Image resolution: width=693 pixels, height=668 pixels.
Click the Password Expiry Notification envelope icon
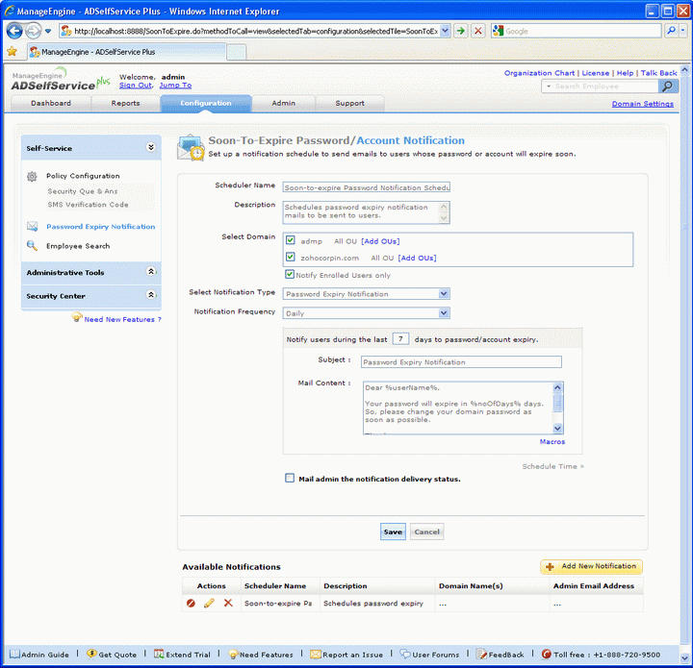click(33, 226)
